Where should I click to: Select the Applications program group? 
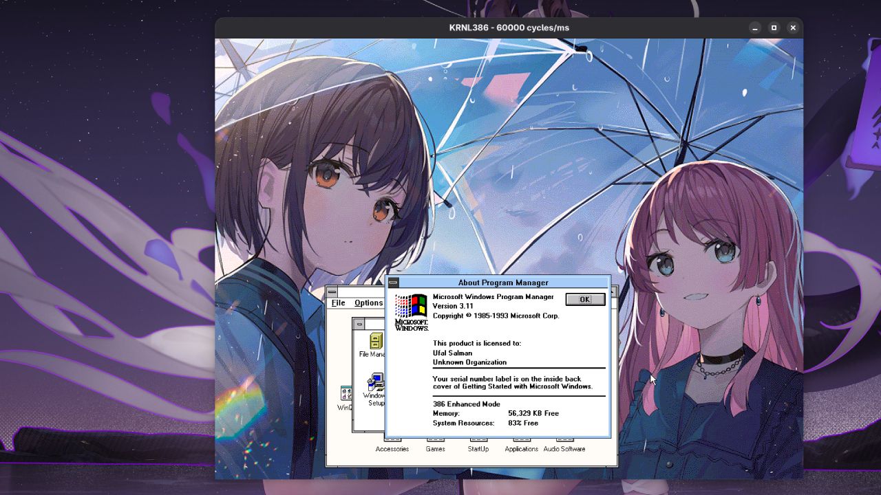coord(521,445)
